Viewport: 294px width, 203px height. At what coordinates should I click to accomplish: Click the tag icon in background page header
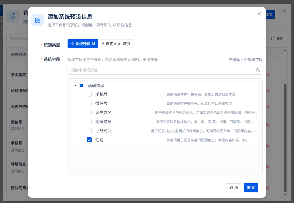[13, 16]
